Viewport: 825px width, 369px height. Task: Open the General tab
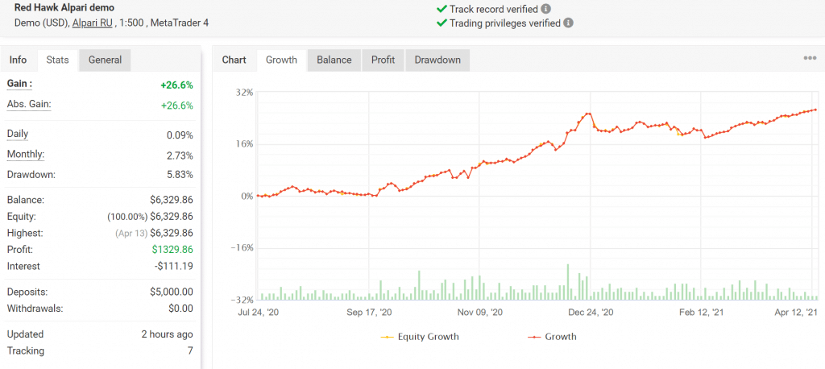[x=105, y=60]
